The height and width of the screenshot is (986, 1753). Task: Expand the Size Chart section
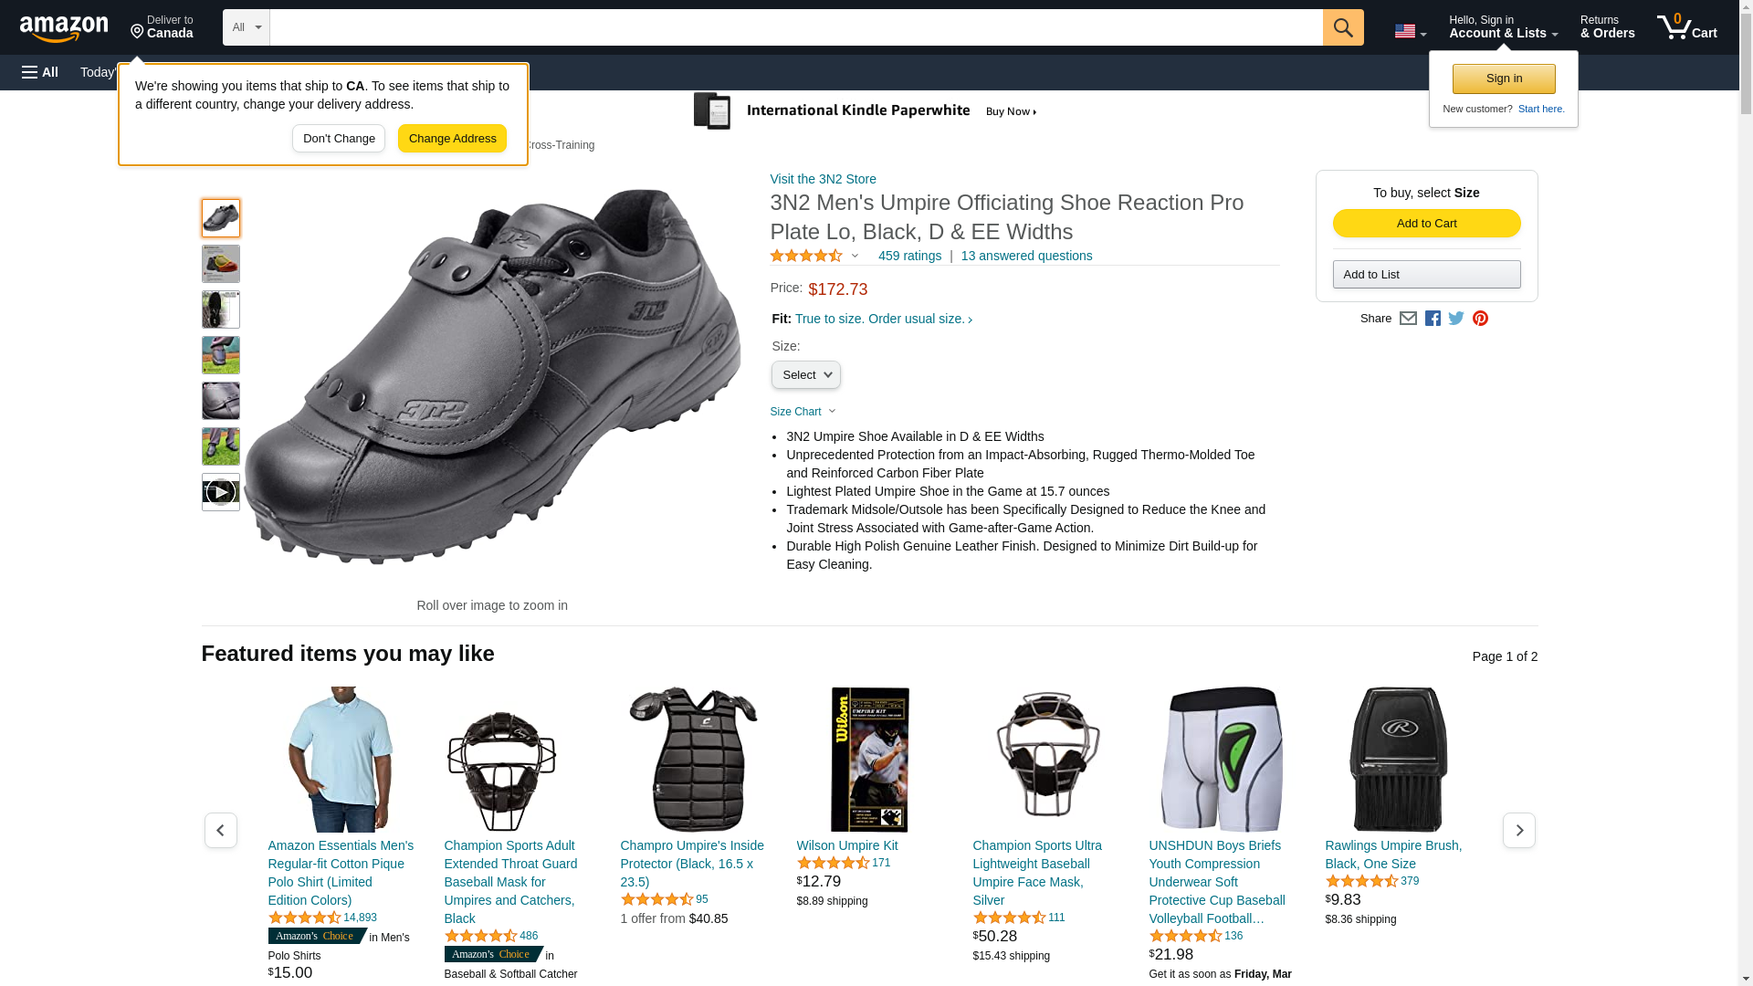[803, 412]
